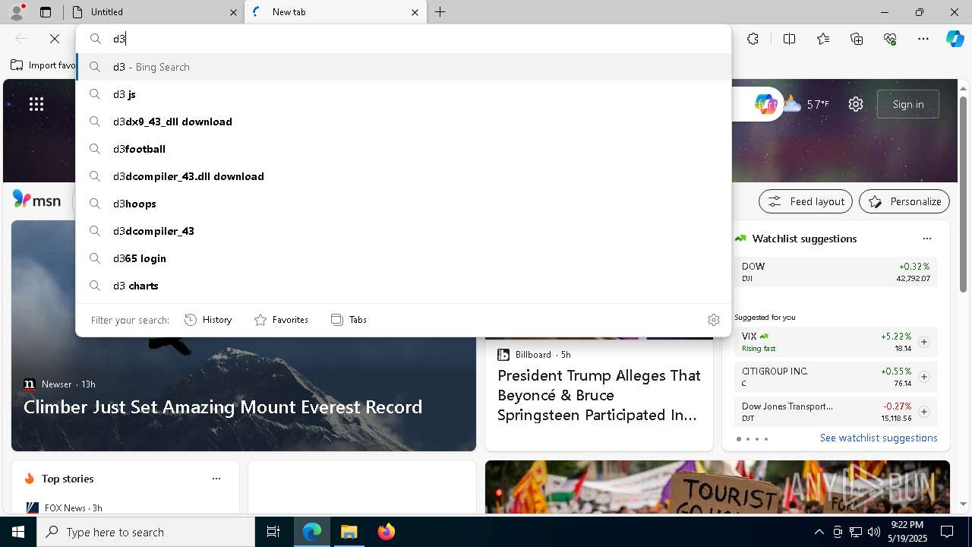The height and width of the screenshot is (547, 972).
Task: Switch to the Untitled tab
Action: pos(154,12)
